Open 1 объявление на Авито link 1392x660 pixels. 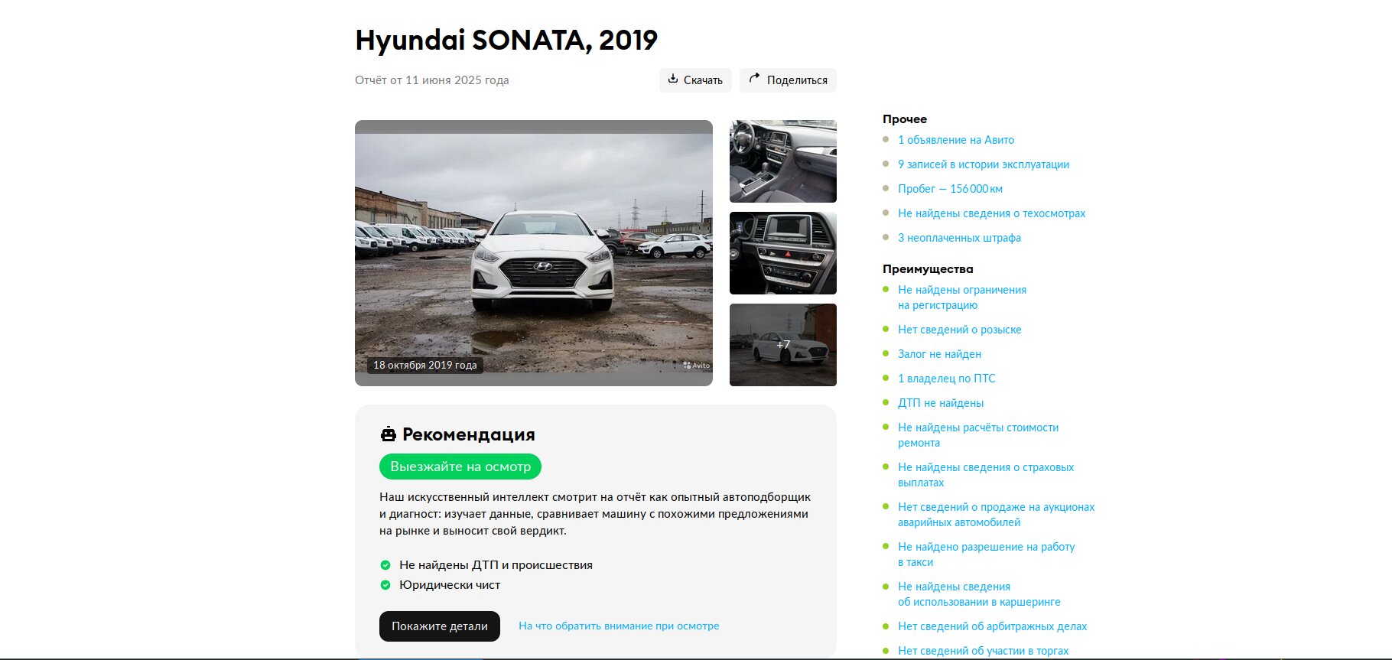[x=956, y=140]
